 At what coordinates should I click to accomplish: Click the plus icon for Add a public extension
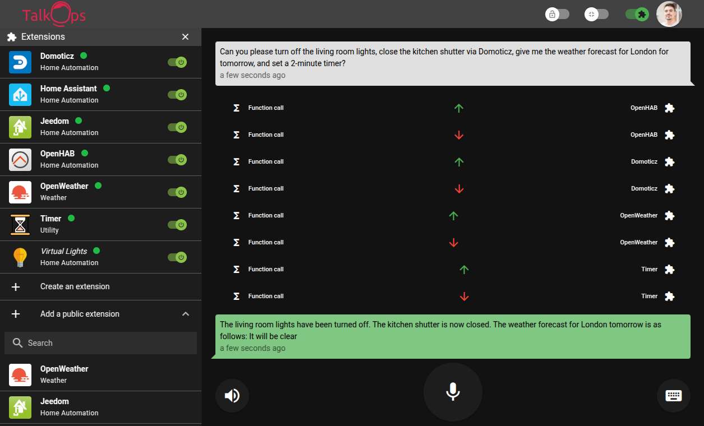(16, 314)
